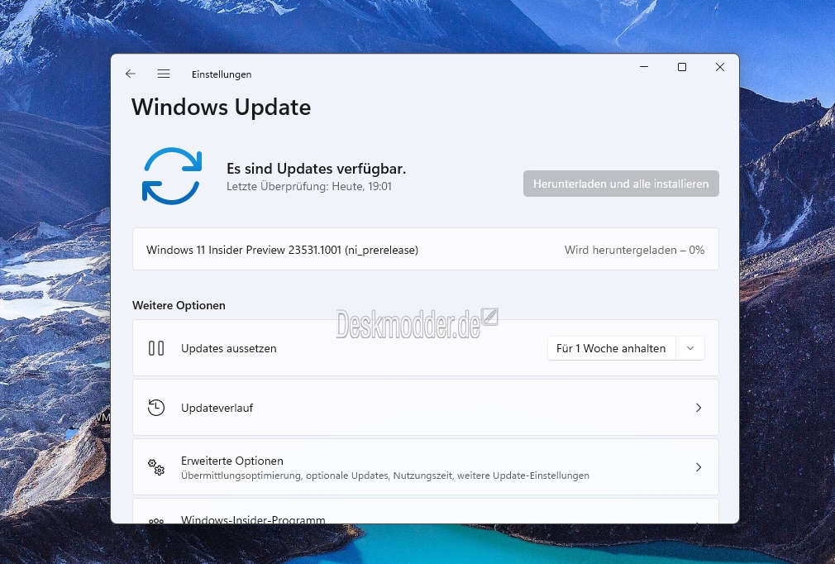This screenshot has height=564, width=835.
Task: Select the Updates aussetzen row label
Action: (228, 348)
